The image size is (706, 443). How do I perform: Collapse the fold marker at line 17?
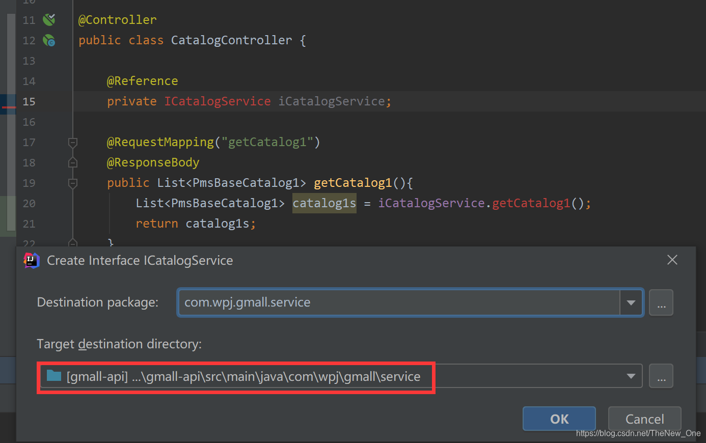click(x=73, y=143)
